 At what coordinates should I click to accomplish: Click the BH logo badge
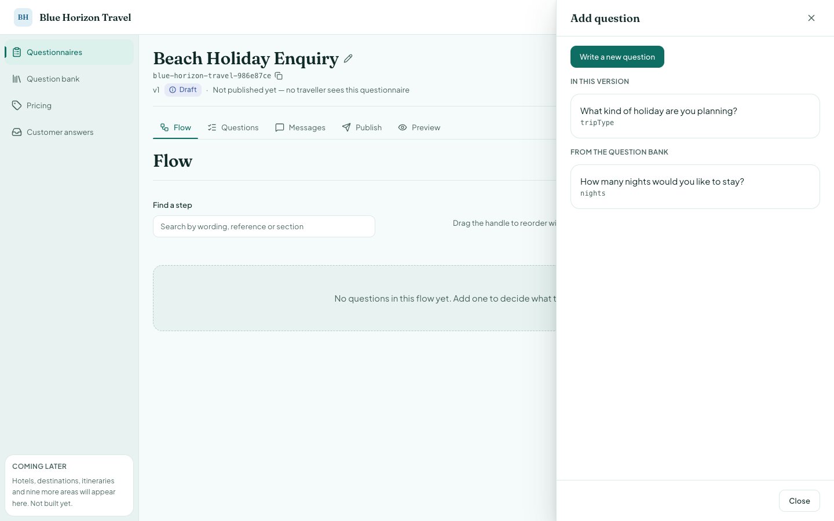pyautogui.click(x=23, y=17)
